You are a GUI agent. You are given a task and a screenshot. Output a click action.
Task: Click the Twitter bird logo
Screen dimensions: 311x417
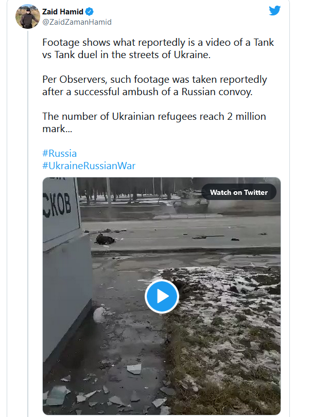point(274,10)
